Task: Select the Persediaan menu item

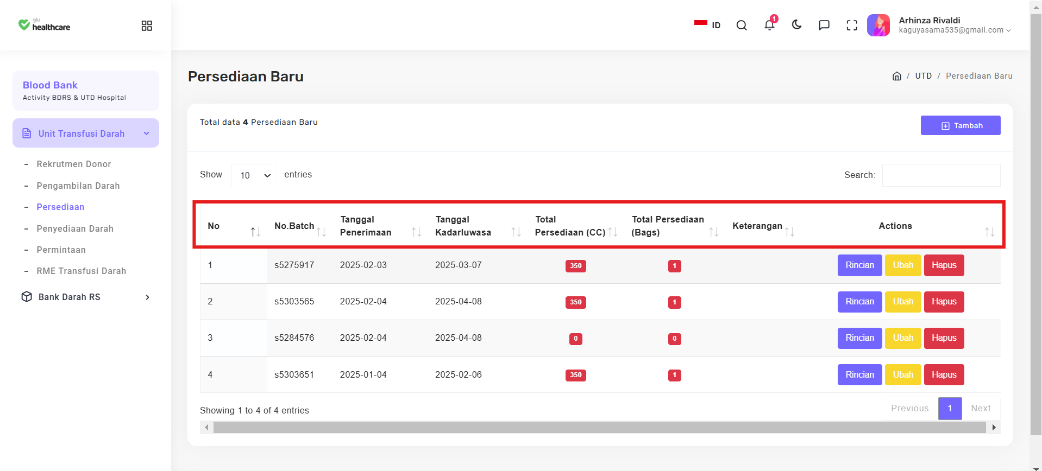Action: [60, 207]
